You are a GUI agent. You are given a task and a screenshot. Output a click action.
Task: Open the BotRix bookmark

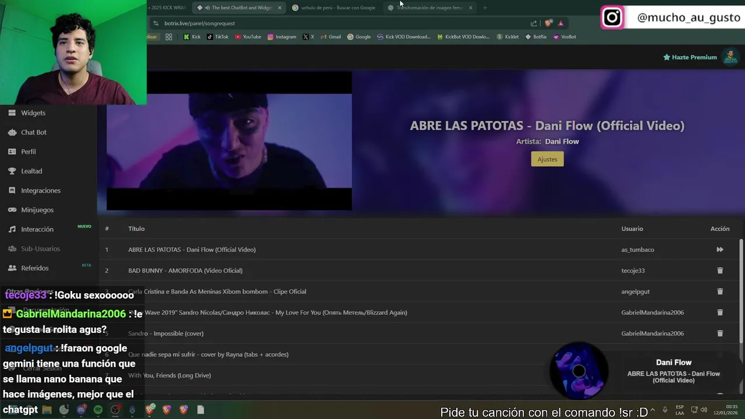click(536, 37)
